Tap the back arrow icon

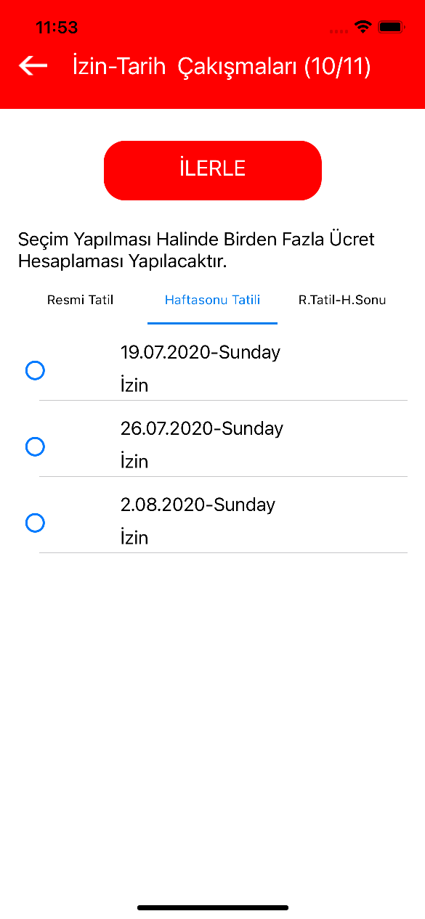pos(33,65)
